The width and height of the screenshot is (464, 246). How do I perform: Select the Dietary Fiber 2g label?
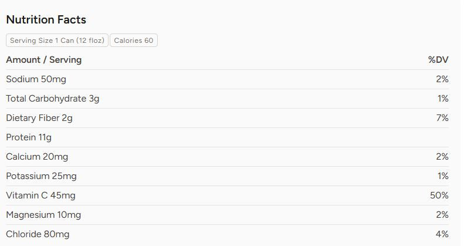[x=39, y=118]
